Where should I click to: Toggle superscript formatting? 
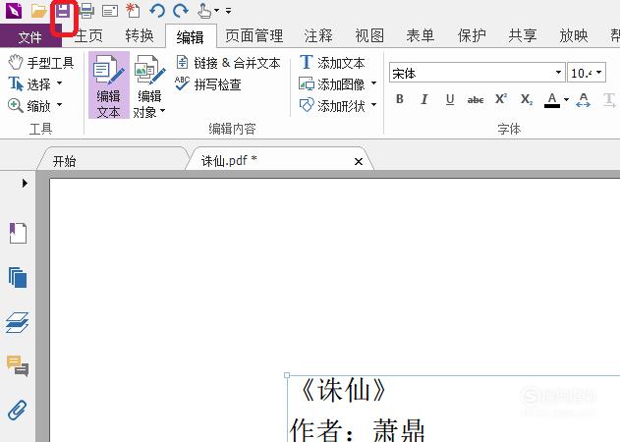(501, 99)
